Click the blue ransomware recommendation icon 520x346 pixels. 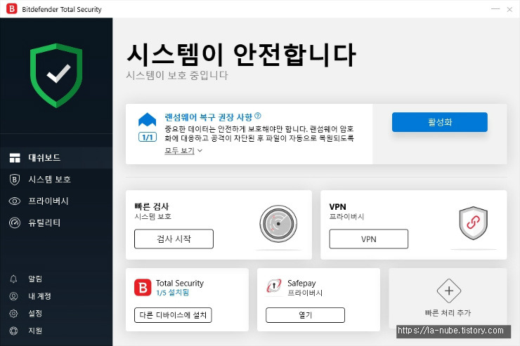tap(148, 119)
